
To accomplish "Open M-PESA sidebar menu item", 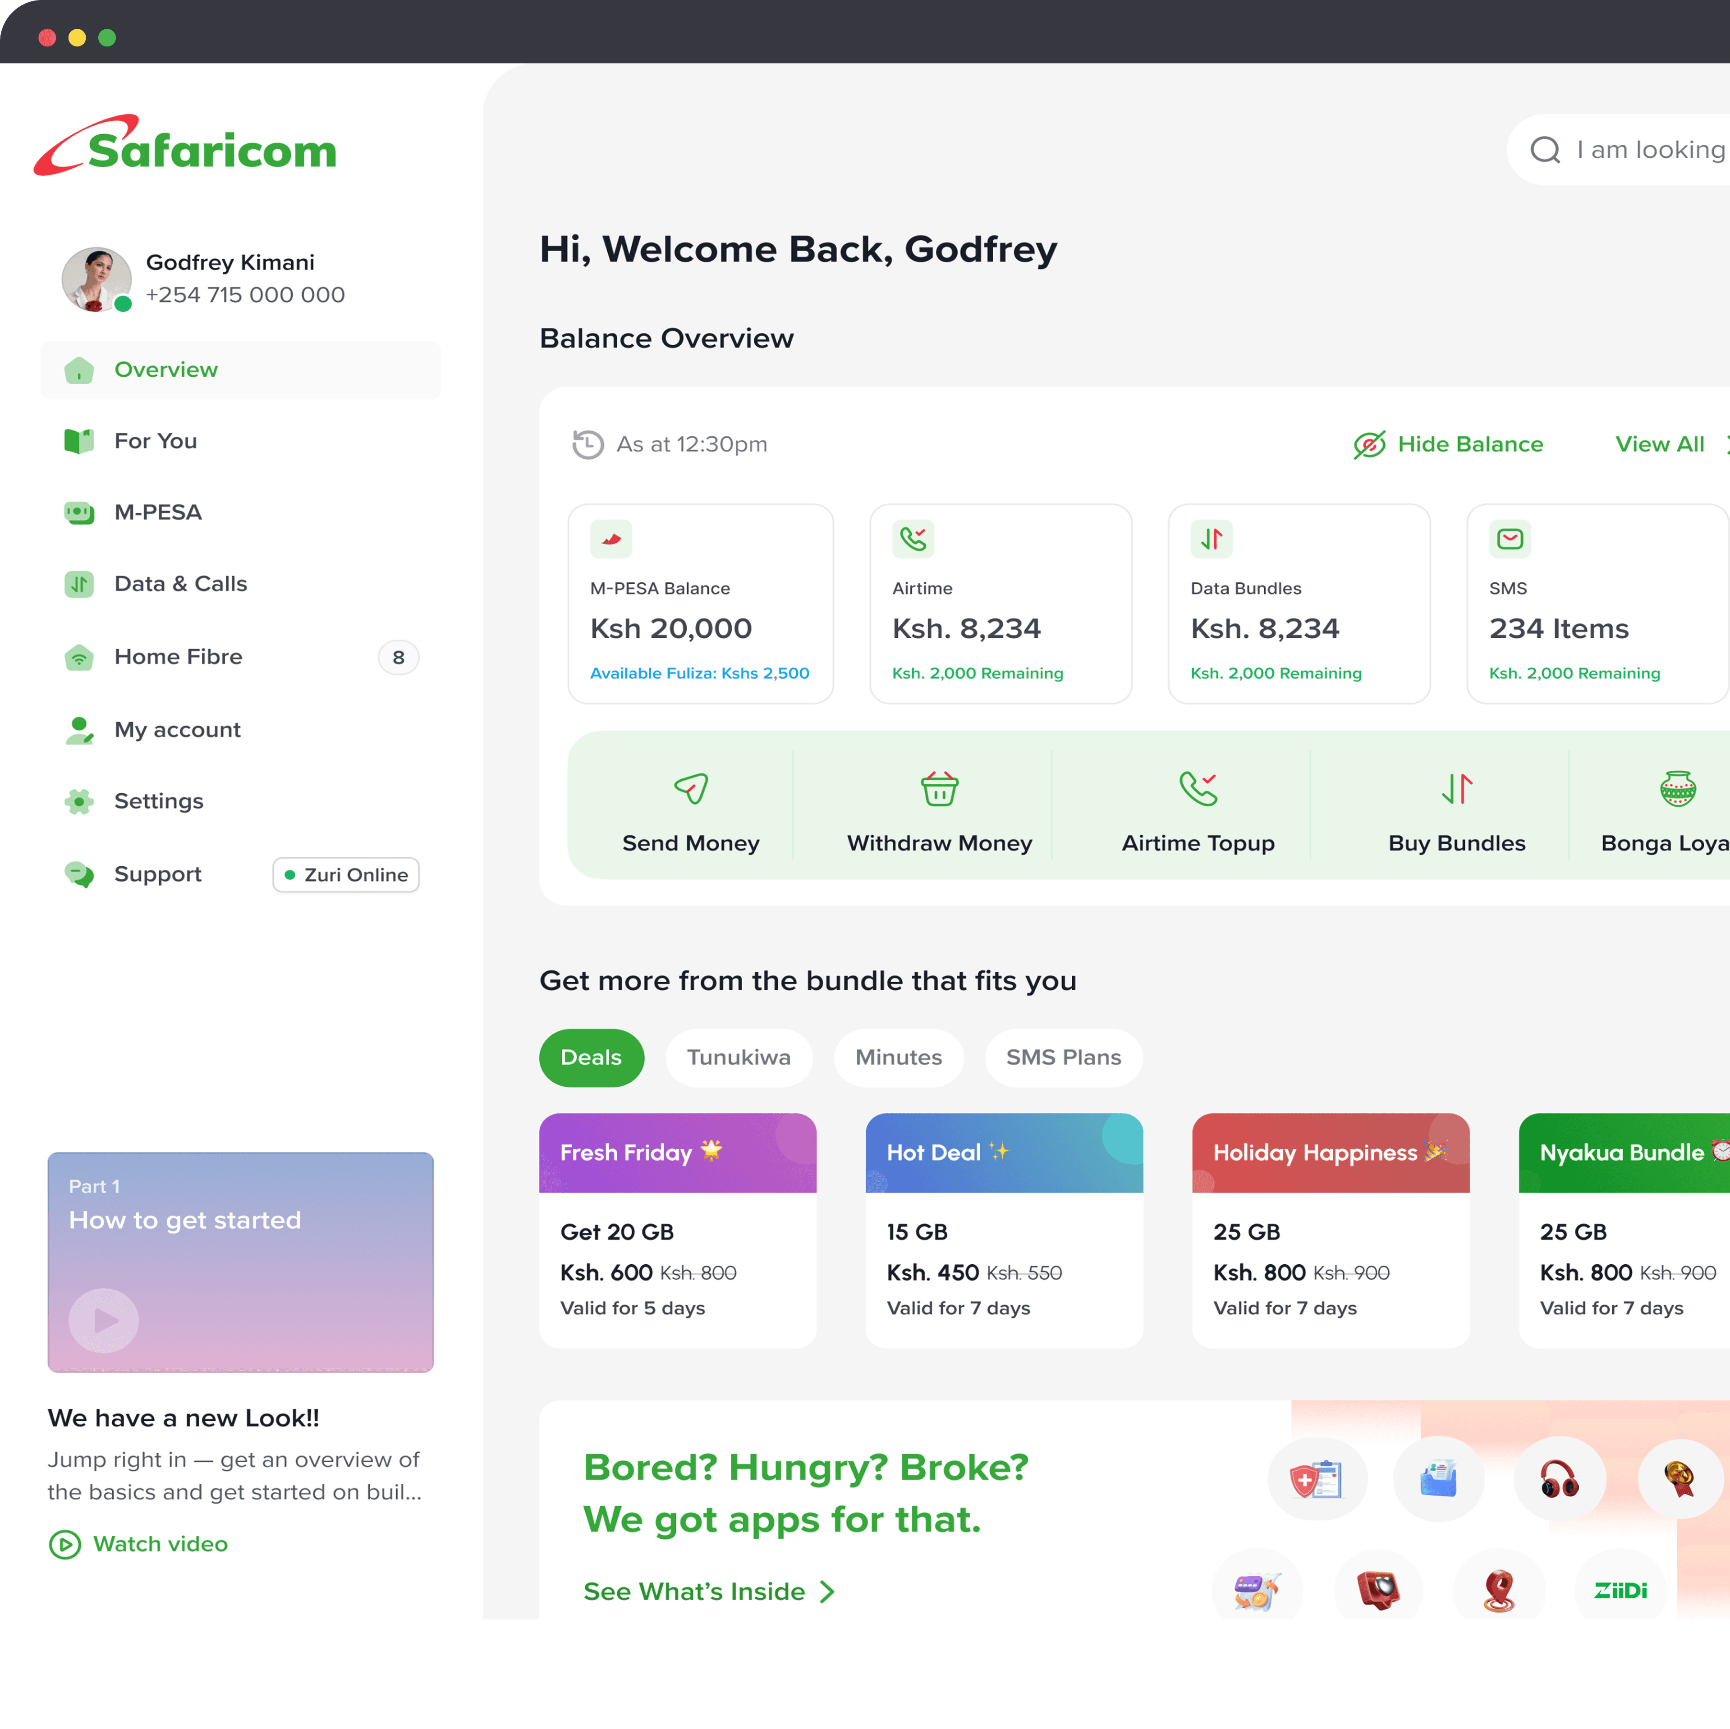I will (240, 513).
